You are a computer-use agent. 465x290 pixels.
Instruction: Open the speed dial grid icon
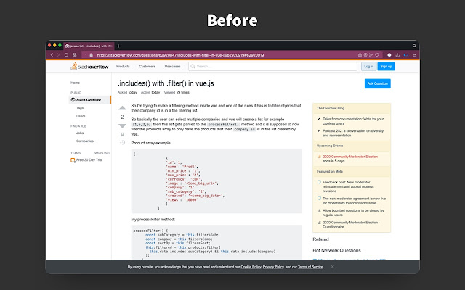tap(74, 55)
